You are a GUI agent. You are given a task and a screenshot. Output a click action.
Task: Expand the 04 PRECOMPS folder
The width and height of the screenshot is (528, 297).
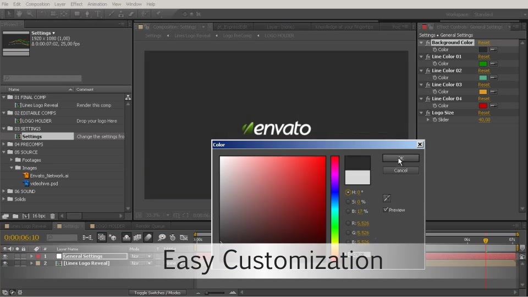[x=4, y=144]
